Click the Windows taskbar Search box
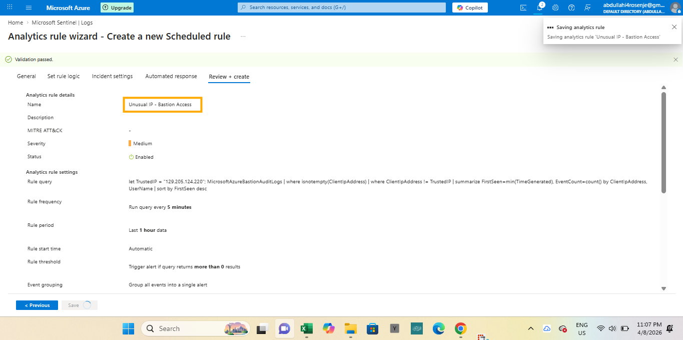The image size is (683, 340). click(x=196, y=328)
